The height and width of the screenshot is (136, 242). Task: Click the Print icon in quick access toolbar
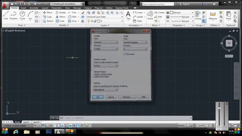[35, 4]
